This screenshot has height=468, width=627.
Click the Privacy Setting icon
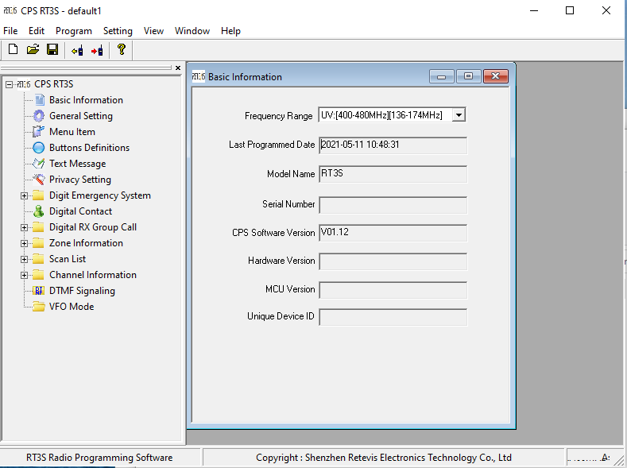(39, 180)
